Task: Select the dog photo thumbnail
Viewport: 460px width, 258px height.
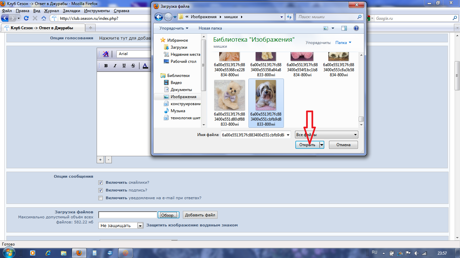Action: (x=266, y=95)
